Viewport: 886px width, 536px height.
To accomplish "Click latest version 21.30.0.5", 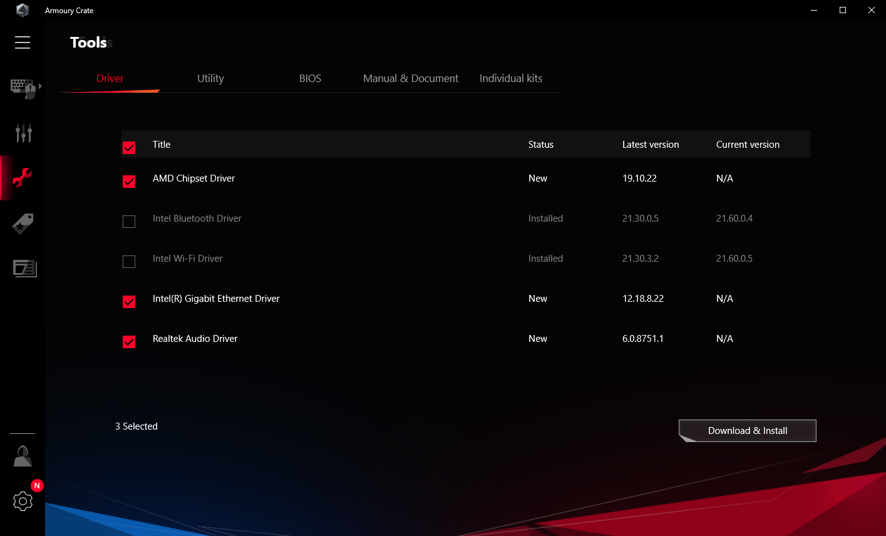I will pos(641,219).
